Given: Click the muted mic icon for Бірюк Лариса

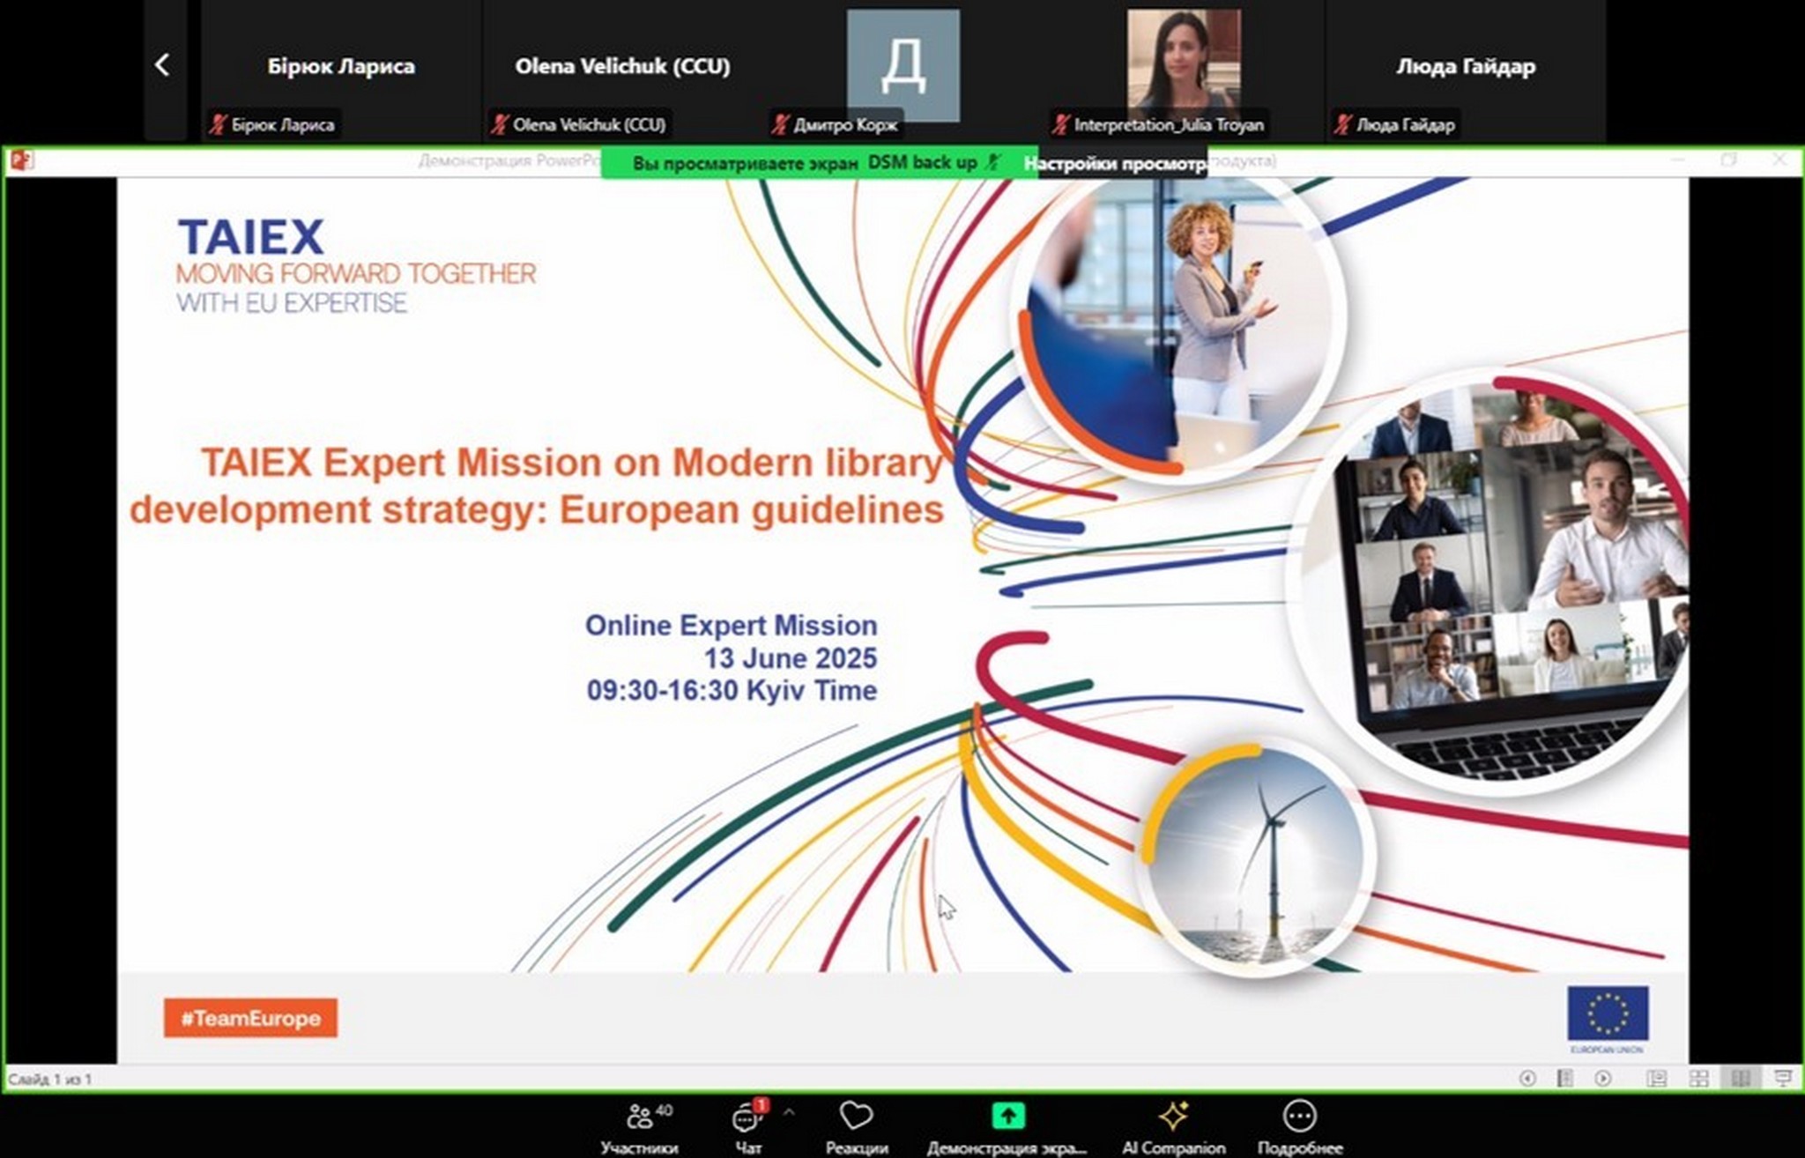Looking at the screenshot, I should tap(218, 124).
